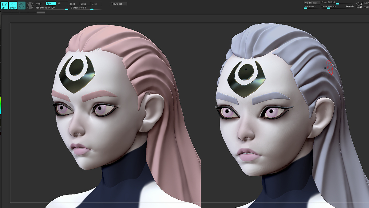Click the Focal Shift slider handle

337,4
